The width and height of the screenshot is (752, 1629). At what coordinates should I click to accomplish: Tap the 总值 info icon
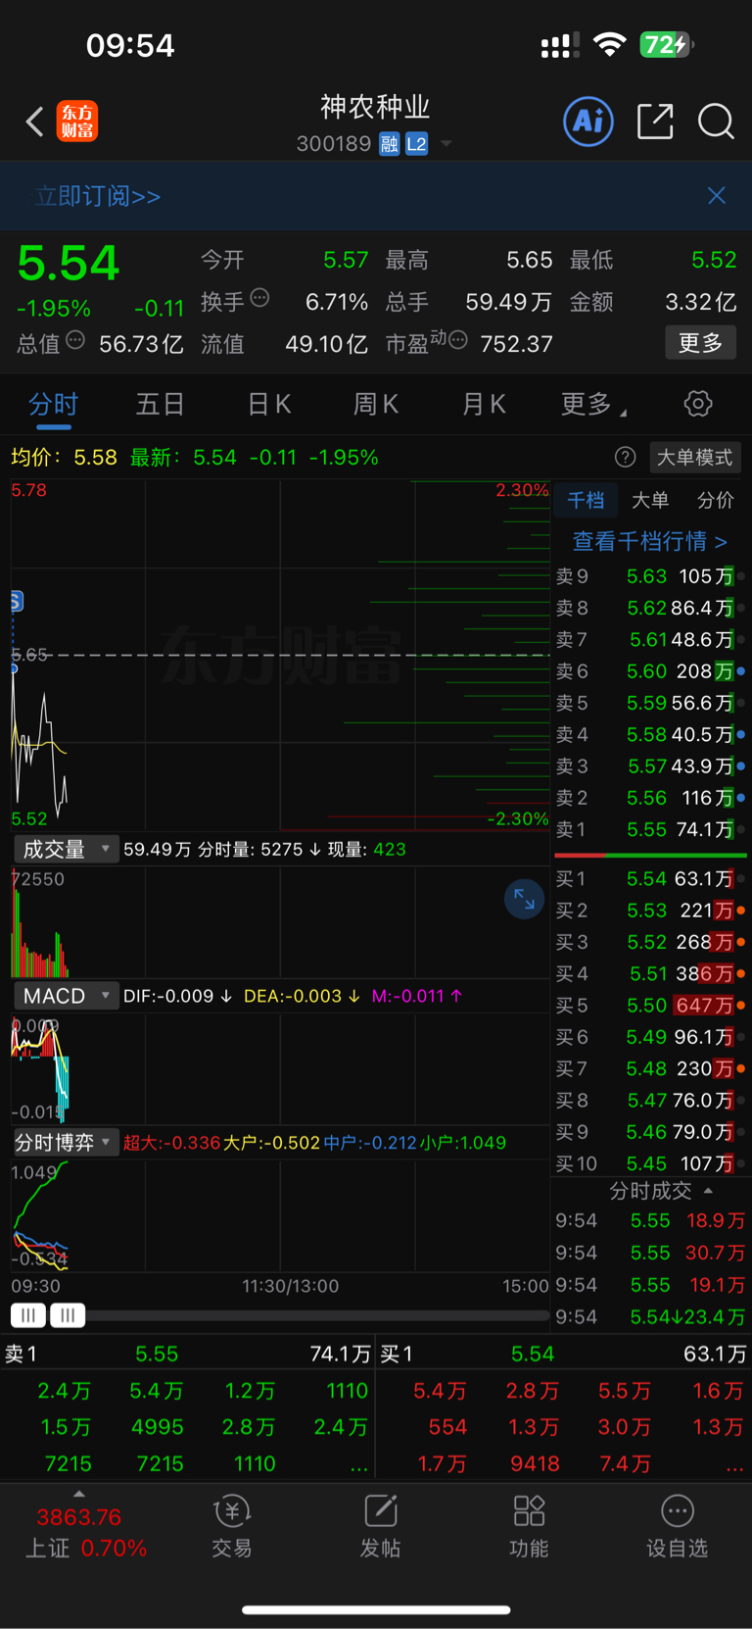coord(75,341)
